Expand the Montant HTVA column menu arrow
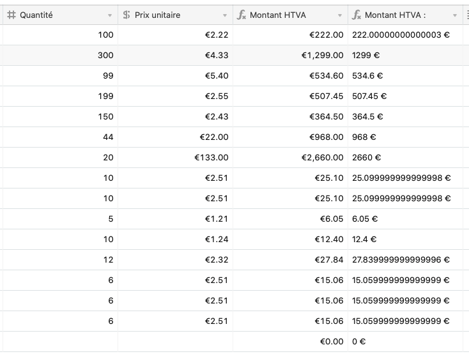This screenshot has height=361, width=469. coord(340,15)
